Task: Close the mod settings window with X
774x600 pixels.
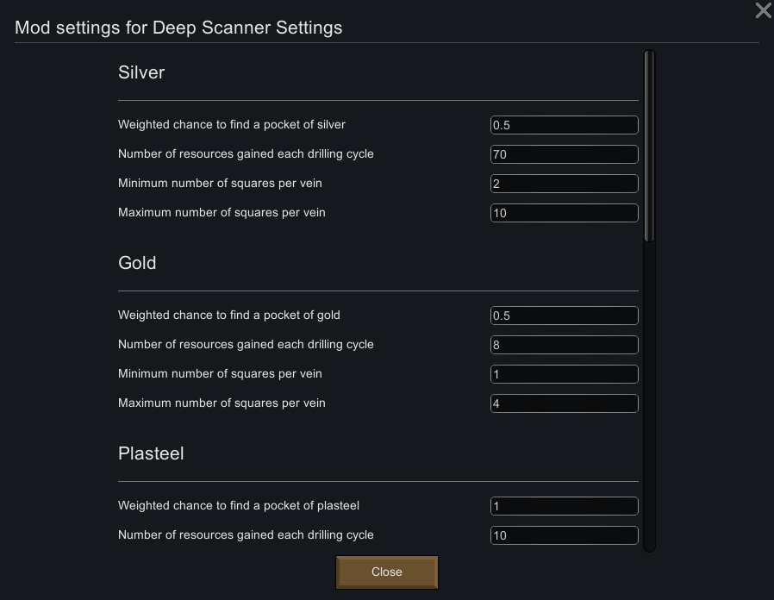Action: point(763,10)
